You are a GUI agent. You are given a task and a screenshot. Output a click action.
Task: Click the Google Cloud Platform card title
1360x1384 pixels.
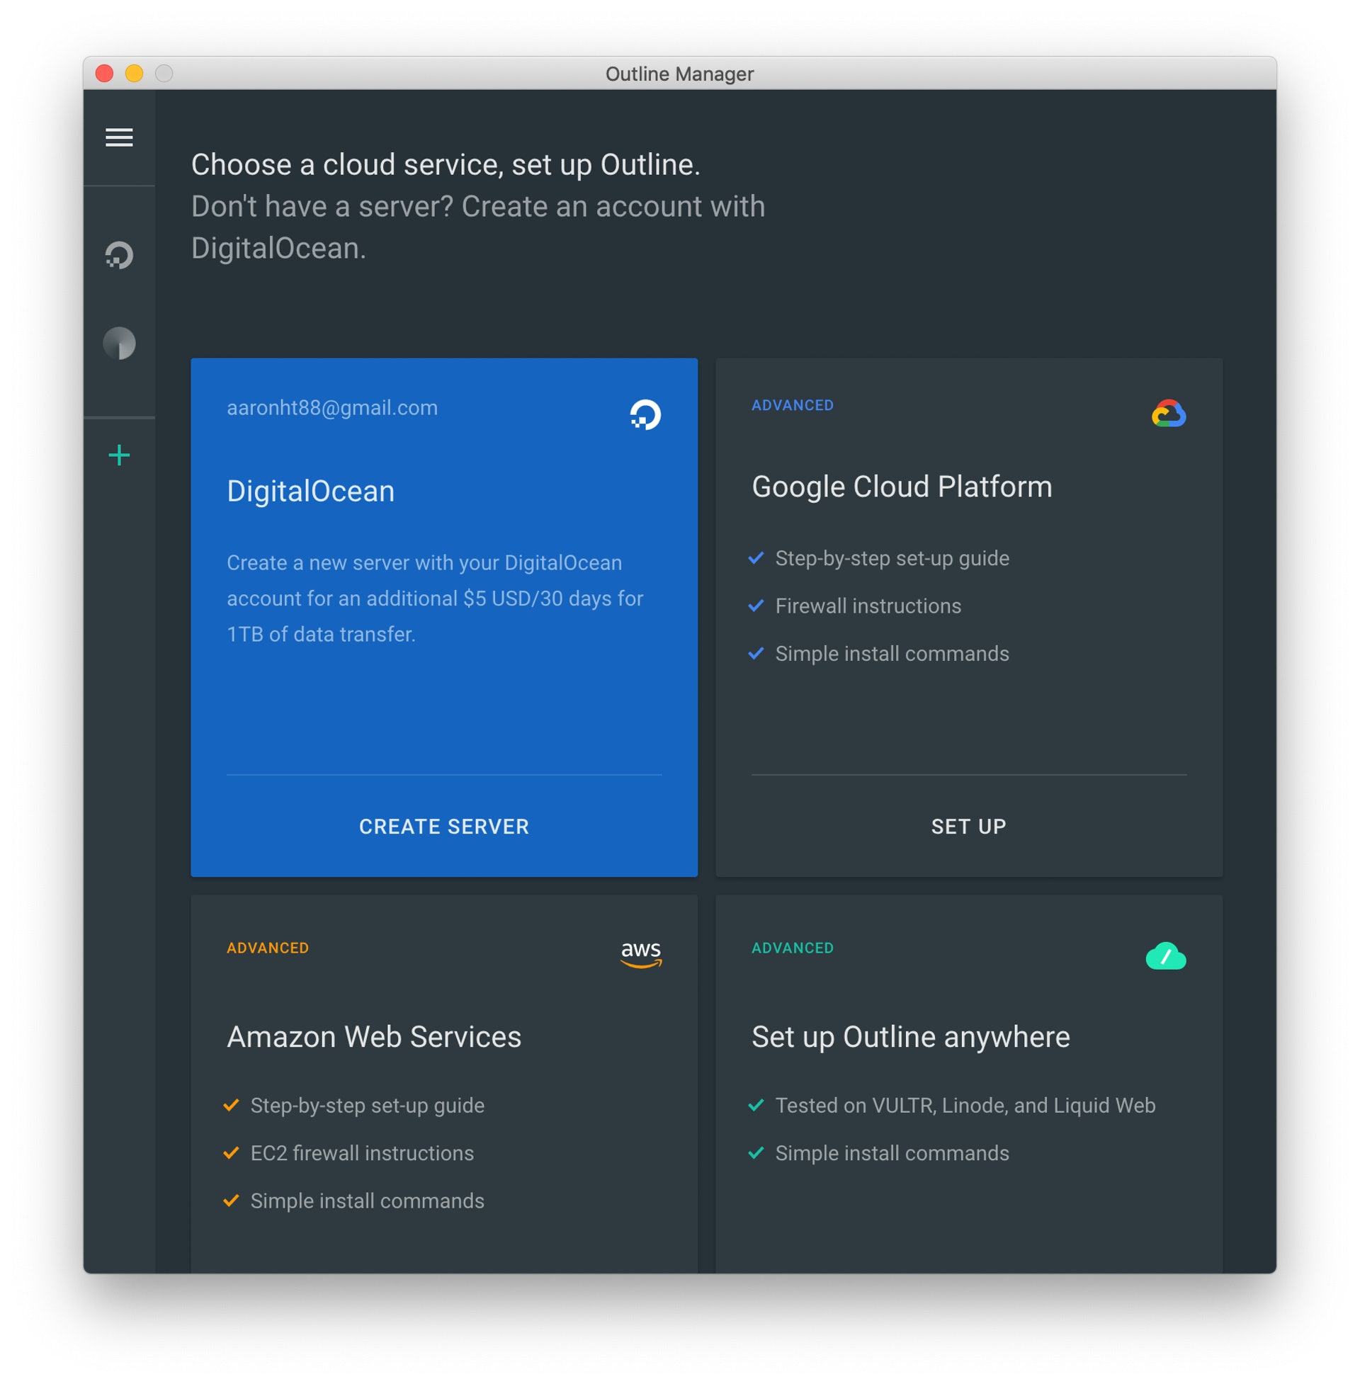(902, 487)
